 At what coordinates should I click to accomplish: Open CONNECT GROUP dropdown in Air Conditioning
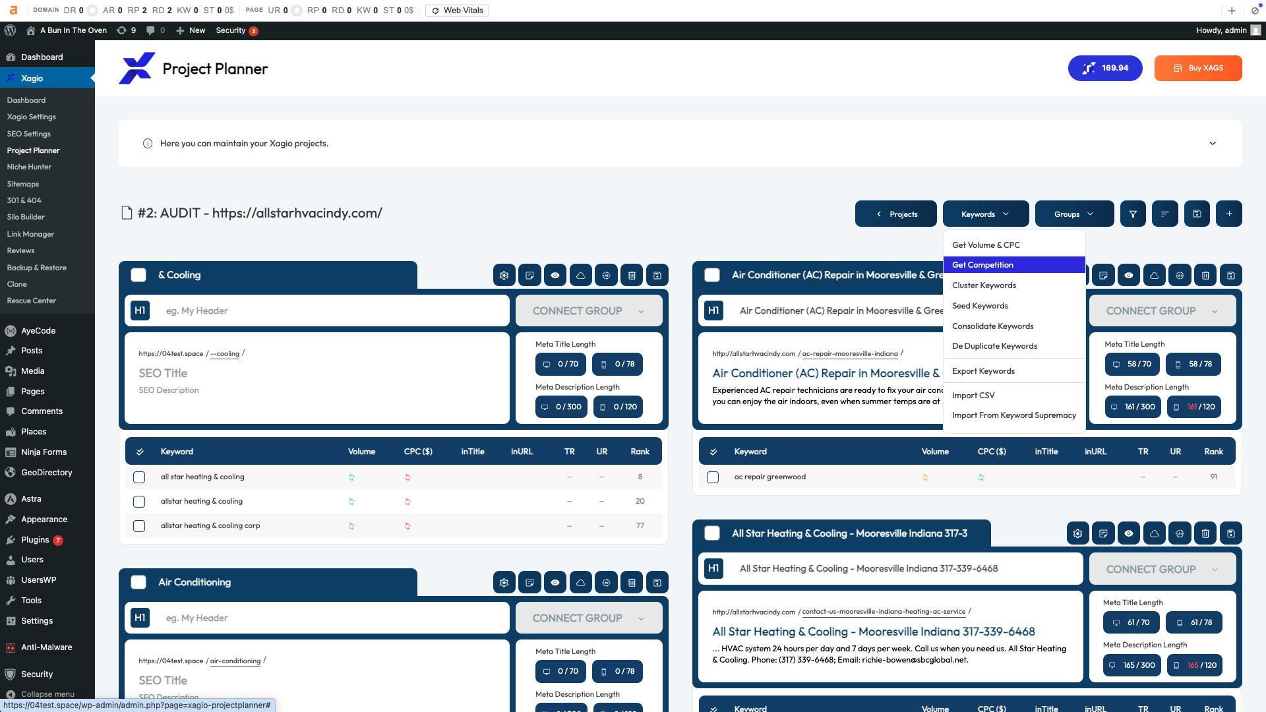[589, 618]
